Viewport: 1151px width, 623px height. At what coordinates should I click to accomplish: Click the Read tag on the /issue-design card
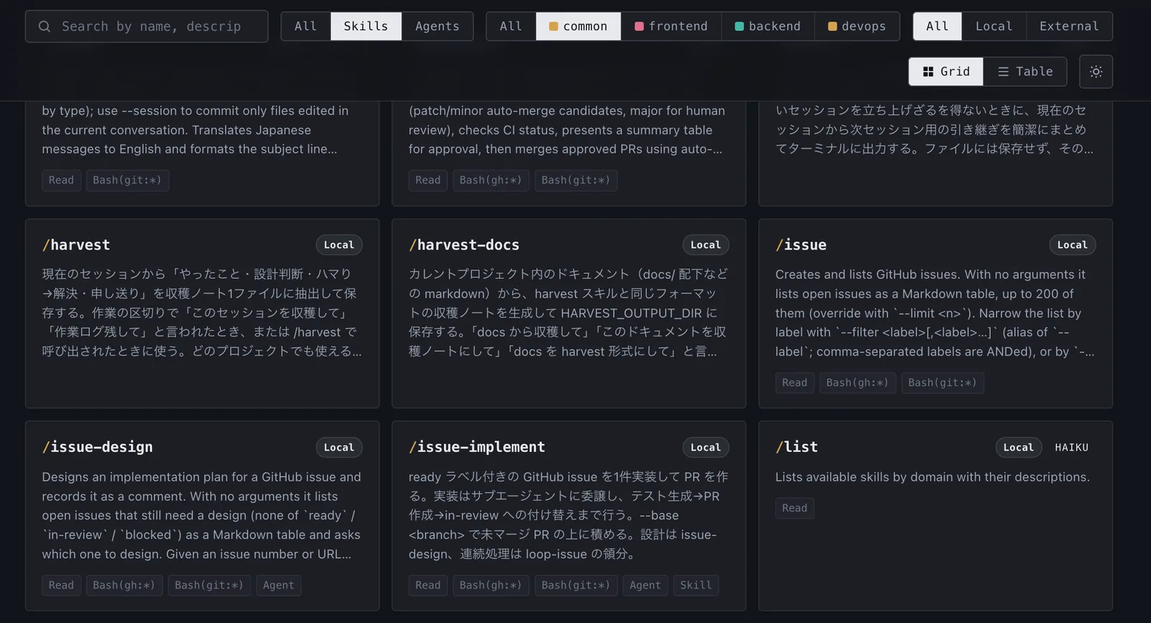pos(61,586)
